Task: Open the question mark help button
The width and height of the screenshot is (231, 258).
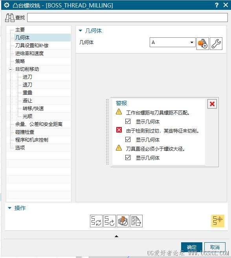Action: pos(217,5)
